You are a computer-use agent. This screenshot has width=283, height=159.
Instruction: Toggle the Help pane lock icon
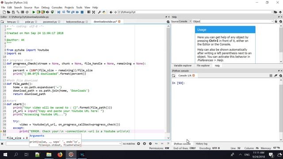pos(276,22)
